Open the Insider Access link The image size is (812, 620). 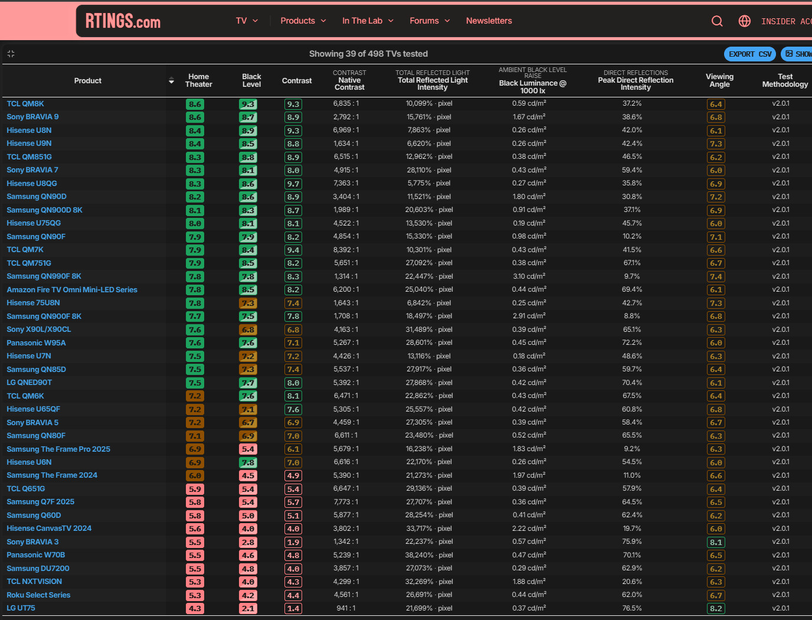(786, 21)
